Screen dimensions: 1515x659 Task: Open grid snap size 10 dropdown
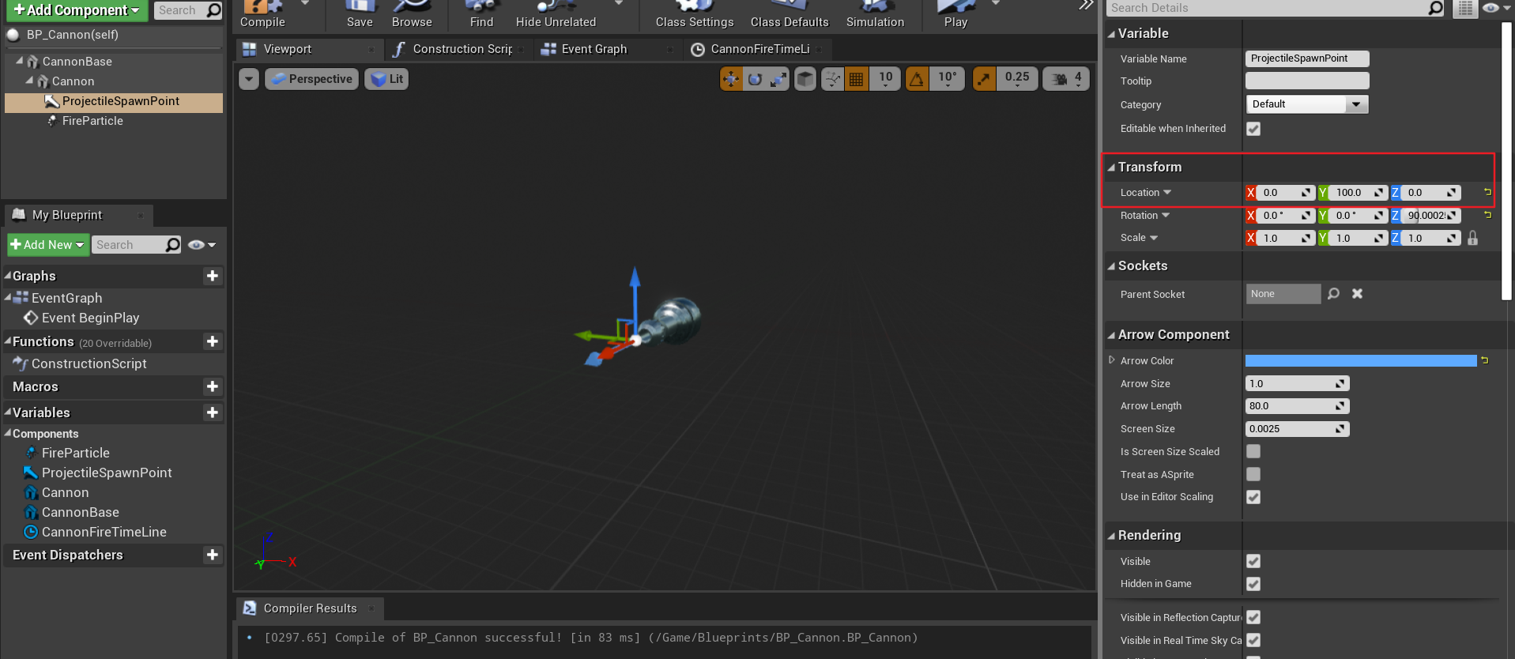click(885, 79)
